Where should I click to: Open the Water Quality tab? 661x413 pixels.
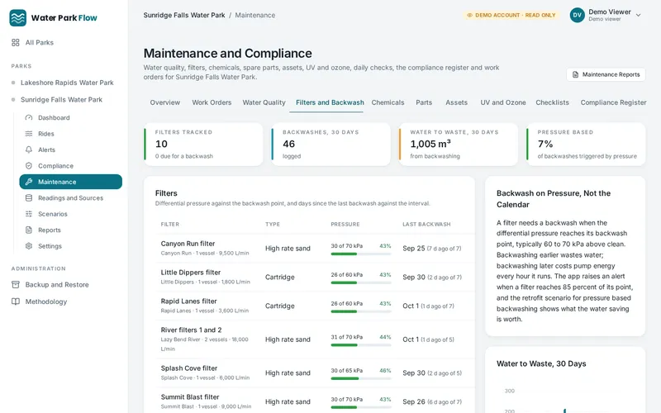point(264,102)
